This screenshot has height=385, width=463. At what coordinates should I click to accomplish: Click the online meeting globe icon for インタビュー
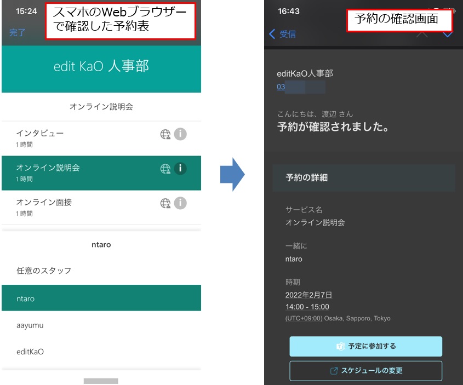pos(165,134)
